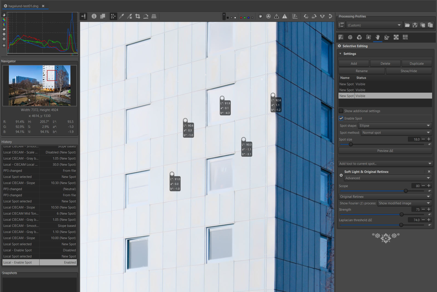Click the Scope slider handle

click(406, 191)
